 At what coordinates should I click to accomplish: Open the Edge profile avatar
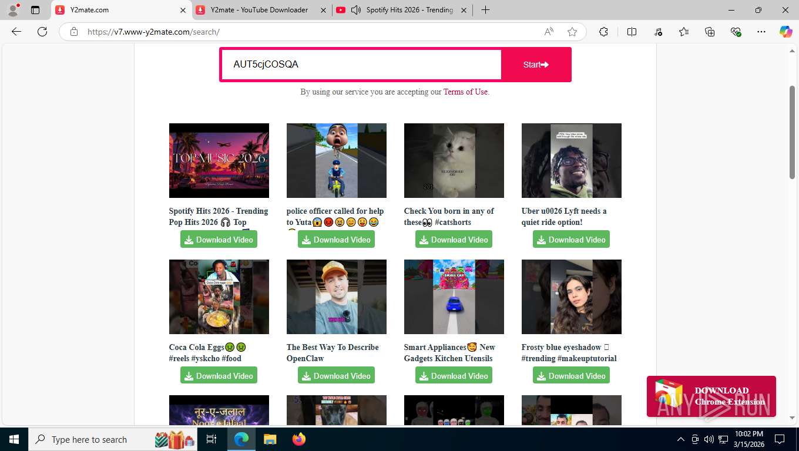tap(13, 10)
